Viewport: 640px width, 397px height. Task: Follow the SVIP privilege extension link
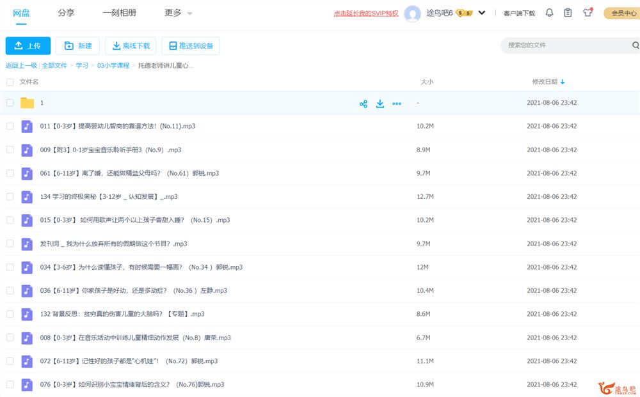pos(365,13)
